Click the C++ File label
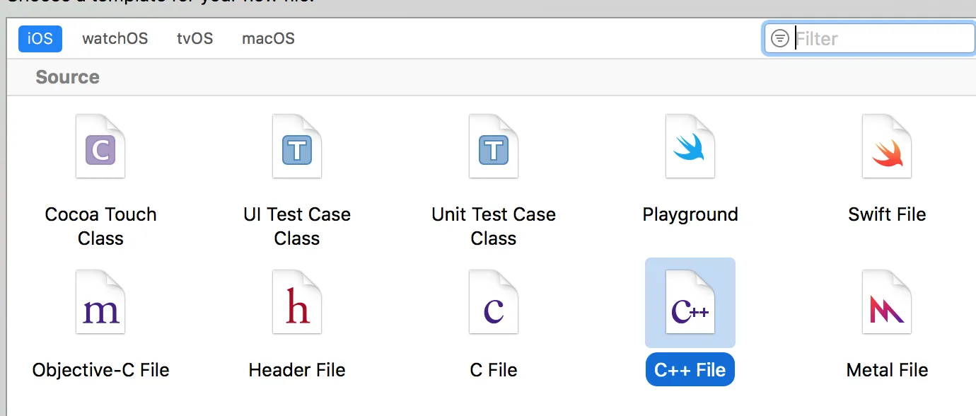This screenshot has width=976, height=416. coord(690,370)
